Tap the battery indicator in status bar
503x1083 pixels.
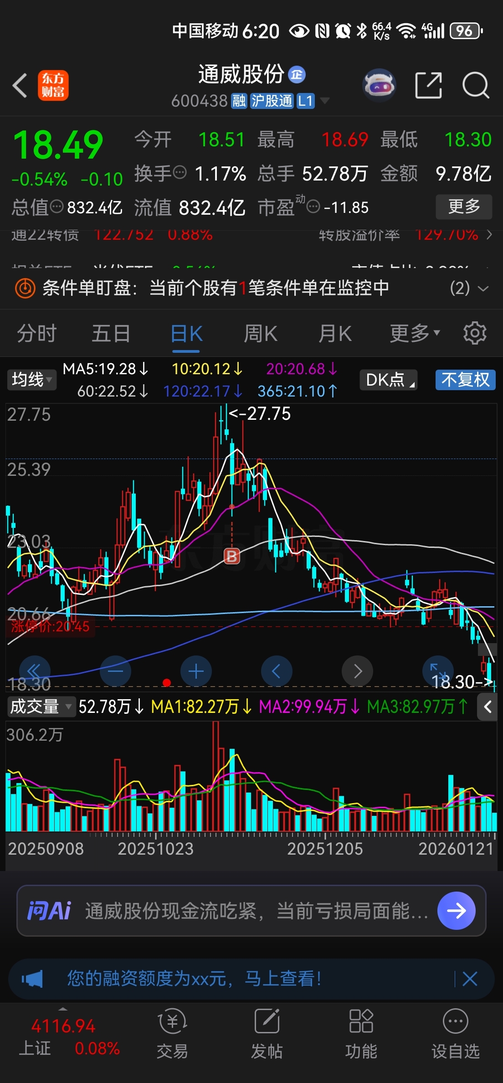point(466,31)
